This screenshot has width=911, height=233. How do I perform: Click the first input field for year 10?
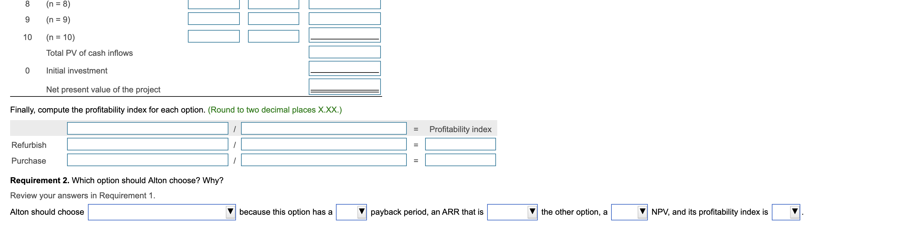coord(214,36)
